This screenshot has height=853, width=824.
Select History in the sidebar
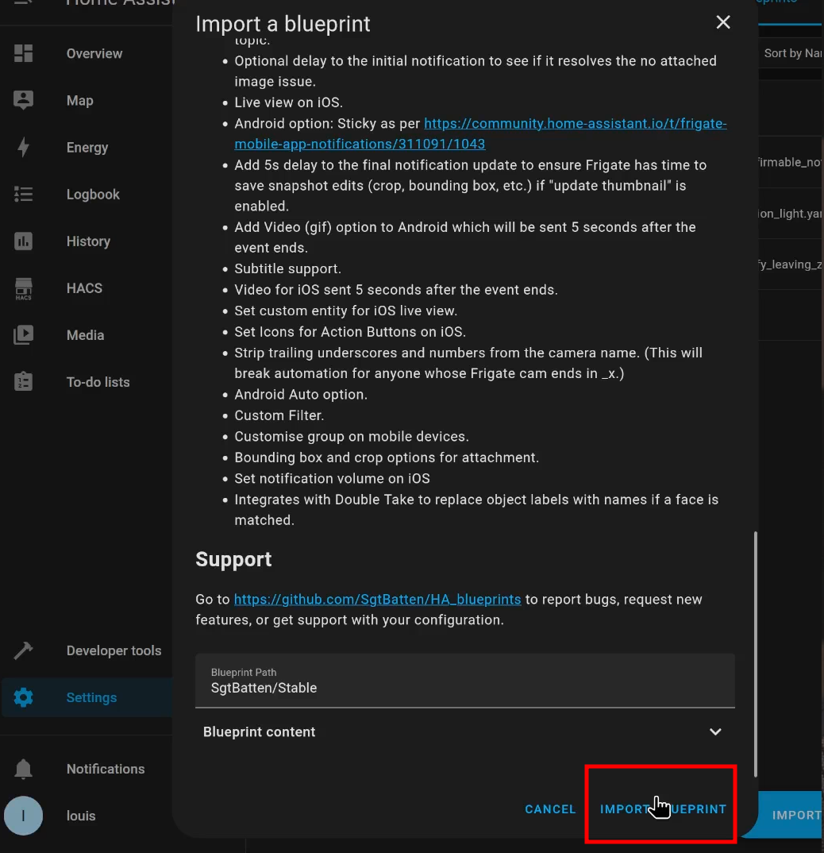click(88, 241)
